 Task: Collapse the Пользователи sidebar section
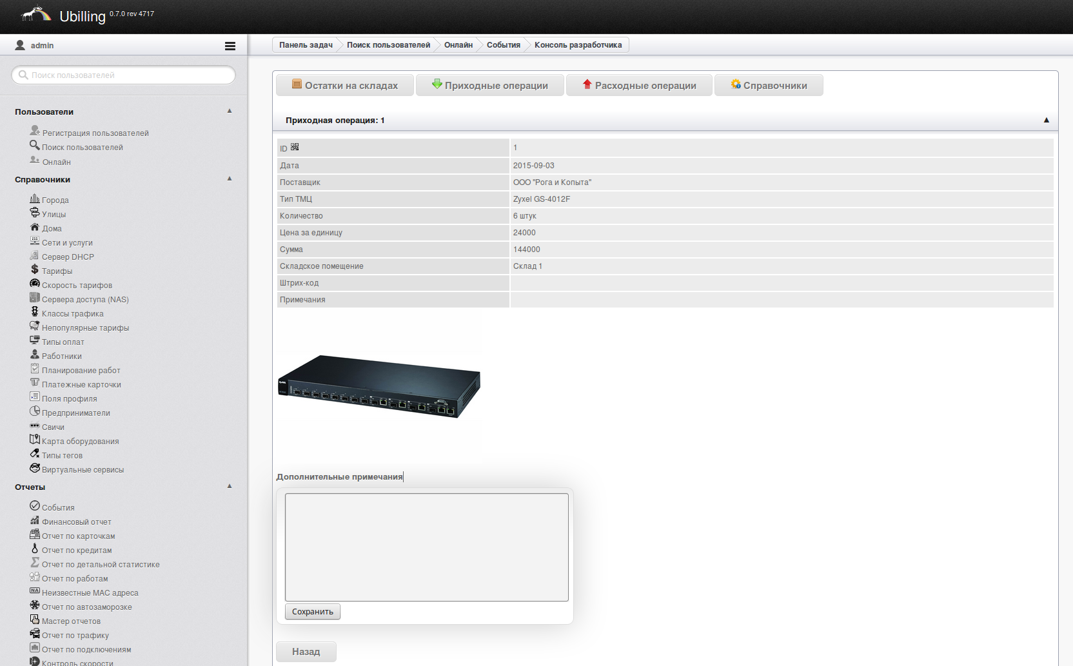coord(230,111)
